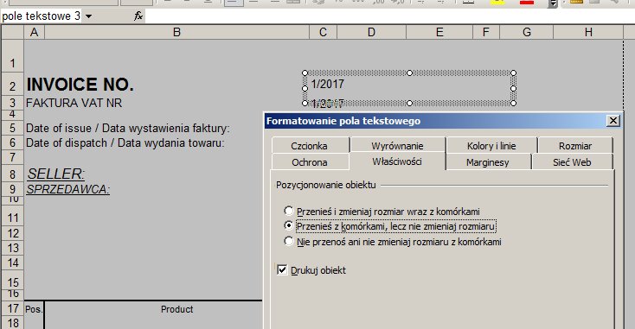The height and width of the screenshot is (329, 635).
Task: Select column H header
Action: pos(588,32)
